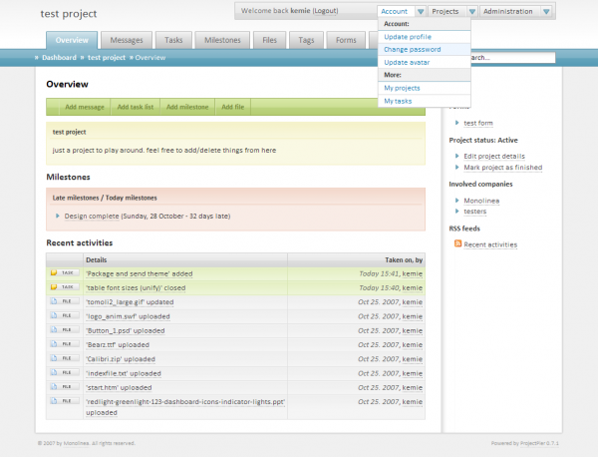Viewport: 598px width, 457px height.
Task: Switch to the Overview tab
Action: tap(72, 40)
